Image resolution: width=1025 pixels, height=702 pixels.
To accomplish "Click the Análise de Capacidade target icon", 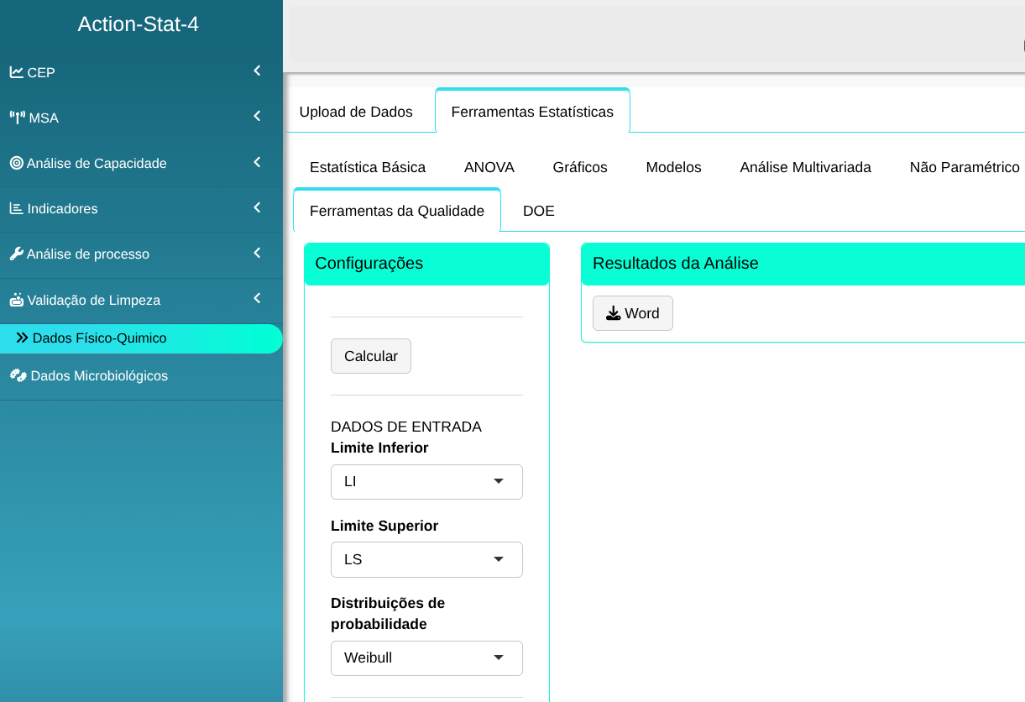I will point(17,163).
